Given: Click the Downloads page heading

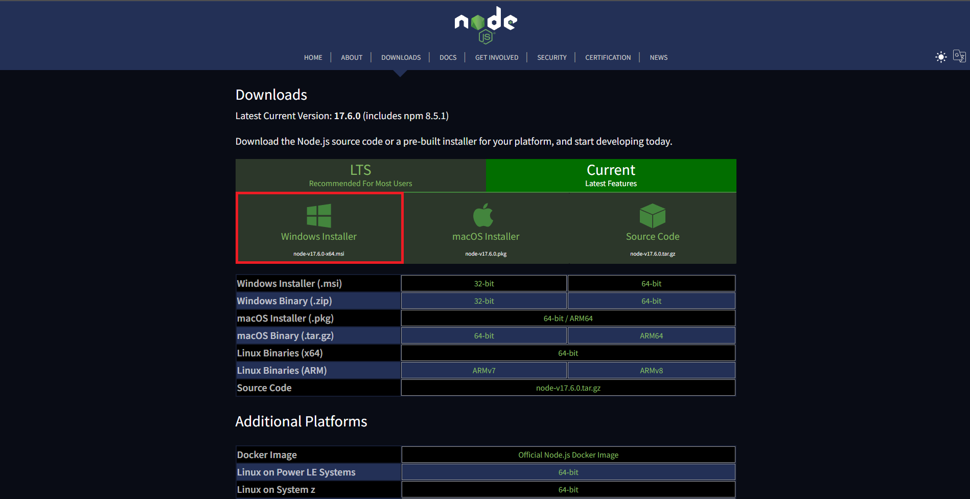Looking at the screenshot, I should click(271, 95).
